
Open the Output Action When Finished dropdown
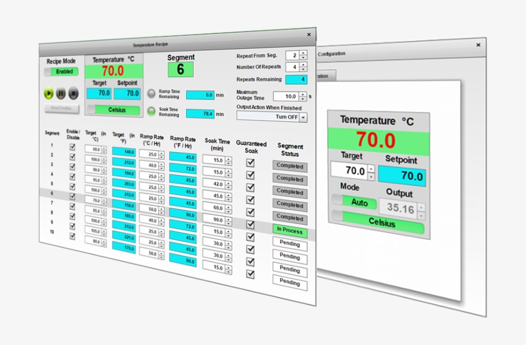click(303, 117)
